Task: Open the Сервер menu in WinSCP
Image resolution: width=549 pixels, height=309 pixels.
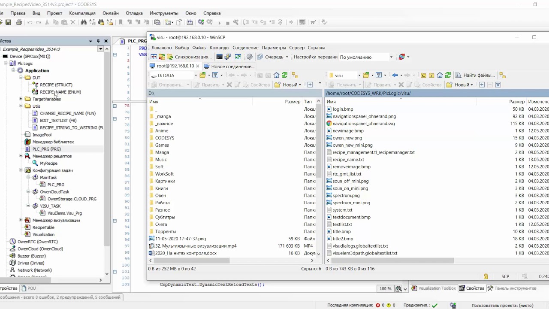Action: coord(297,48)
